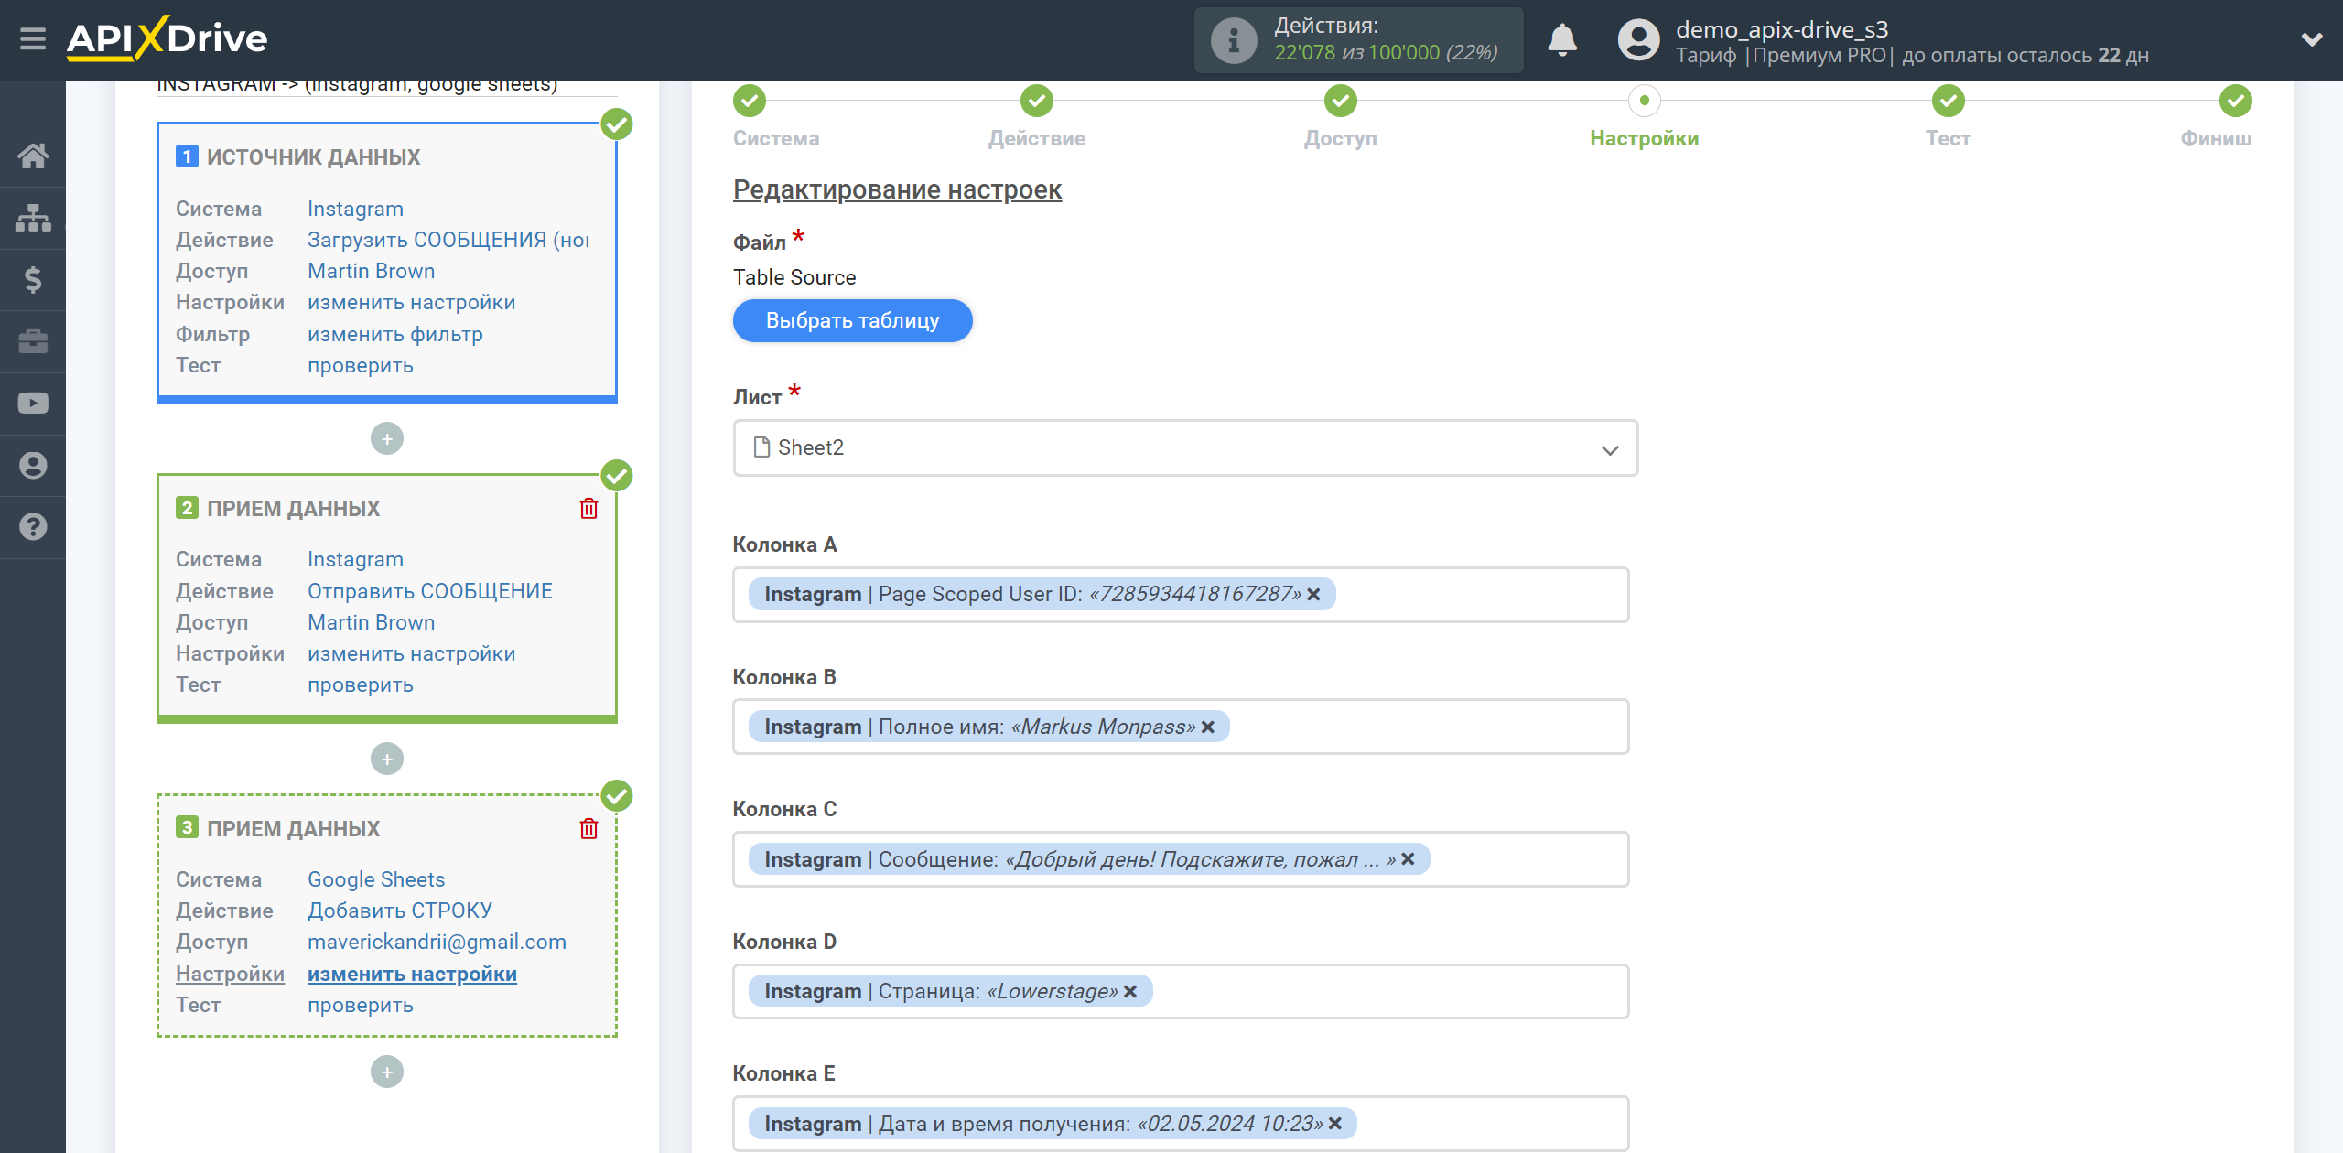Click the Редактирование настроек heading
The width and height of the screenshot is (2343, 1153).
click(897, 190)
